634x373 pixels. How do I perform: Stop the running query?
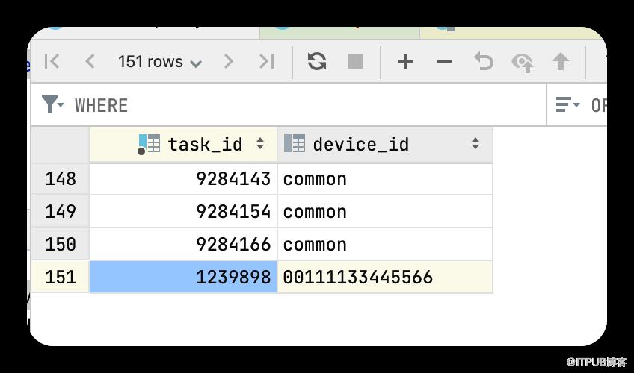(x=356, y=62)
